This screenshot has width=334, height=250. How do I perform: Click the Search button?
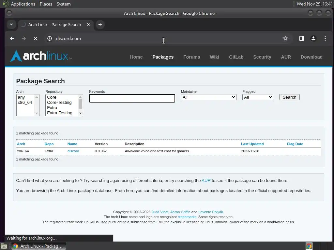[289, 97]
